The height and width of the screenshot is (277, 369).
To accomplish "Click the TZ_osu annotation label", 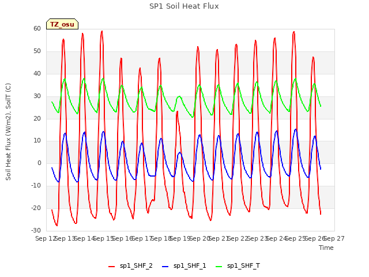I will pos(62,24).
